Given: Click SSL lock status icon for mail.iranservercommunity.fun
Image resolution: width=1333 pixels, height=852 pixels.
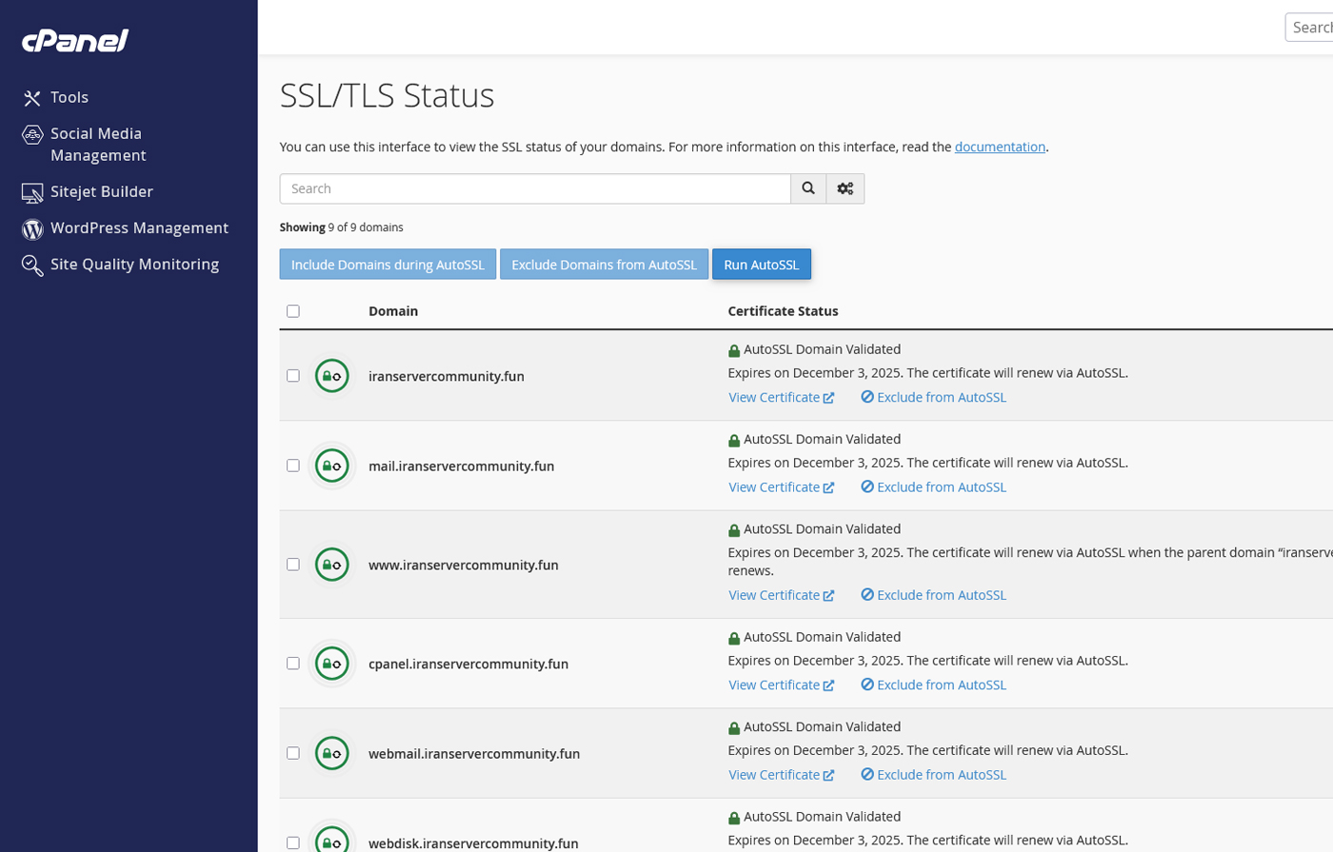Looking at the screenshot, I should 331,466.
